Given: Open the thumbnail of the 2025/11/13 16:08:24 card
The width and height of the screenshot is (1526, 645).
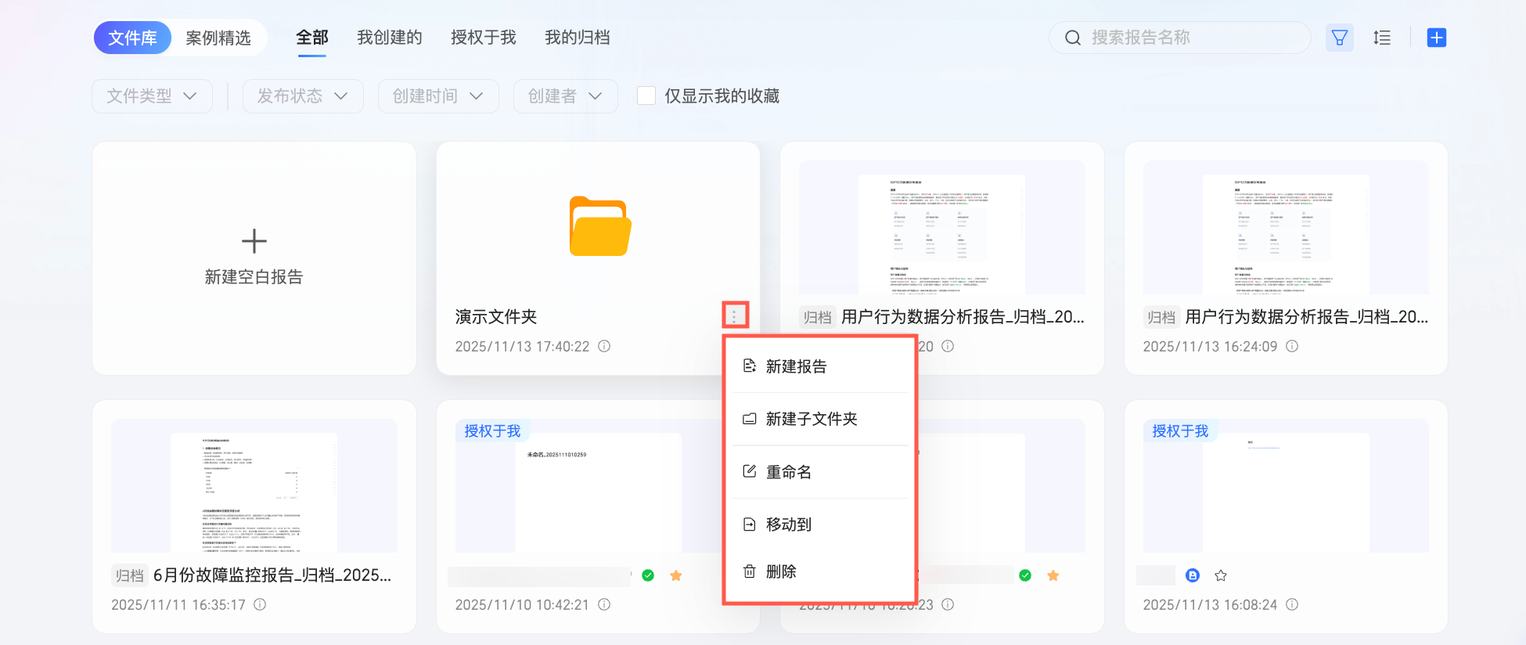Looking at the screenshot, I should (x=1286, y=485).
